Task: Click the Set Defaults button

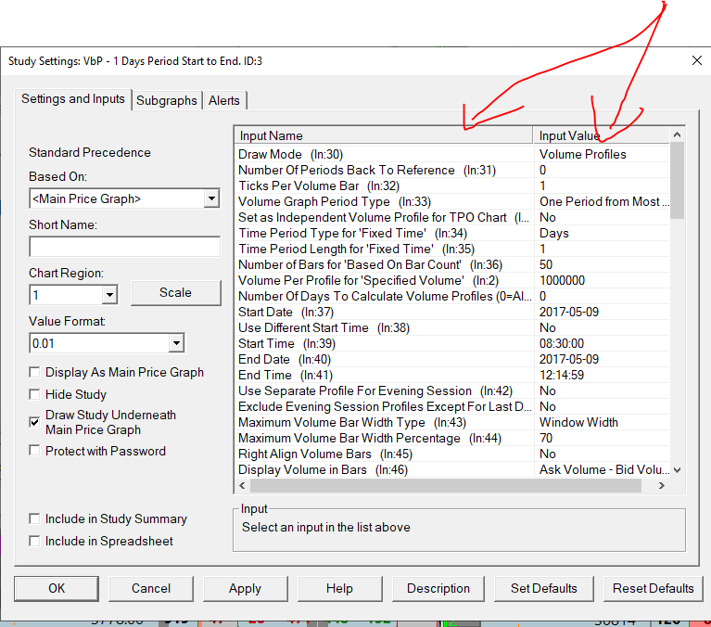Action: coord(544,588)
